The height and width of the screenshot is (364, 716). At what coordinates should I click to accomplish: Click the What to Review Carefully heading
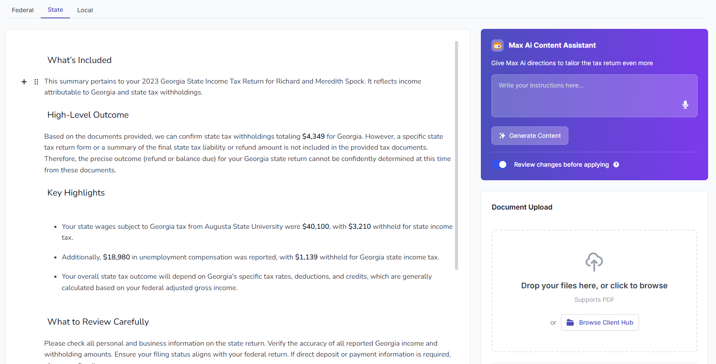pyautogui.click(x=98, y=322)
